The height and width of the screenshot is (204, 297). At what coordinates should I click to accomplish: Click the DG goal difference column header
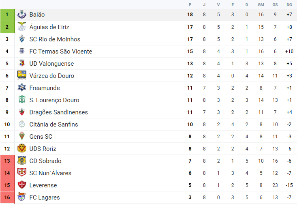pyautogui.click(x=289, y=4)
